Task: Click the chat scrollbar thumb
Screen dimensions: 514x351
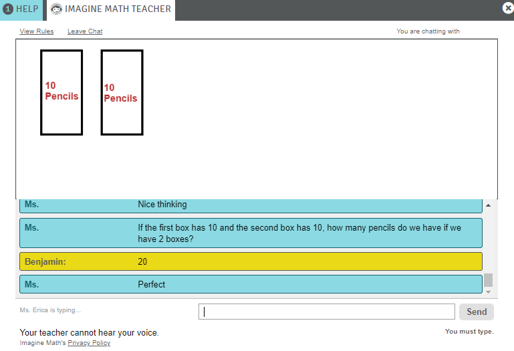Action: click(488, 280)
